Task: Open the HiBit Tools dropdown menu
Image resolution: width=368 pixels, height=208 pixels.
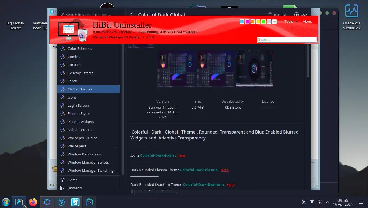Action: [x=291, y=21]
